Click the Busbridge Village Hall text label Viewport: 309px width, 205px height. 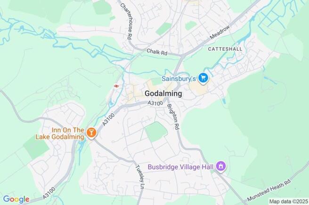point(180,167)
